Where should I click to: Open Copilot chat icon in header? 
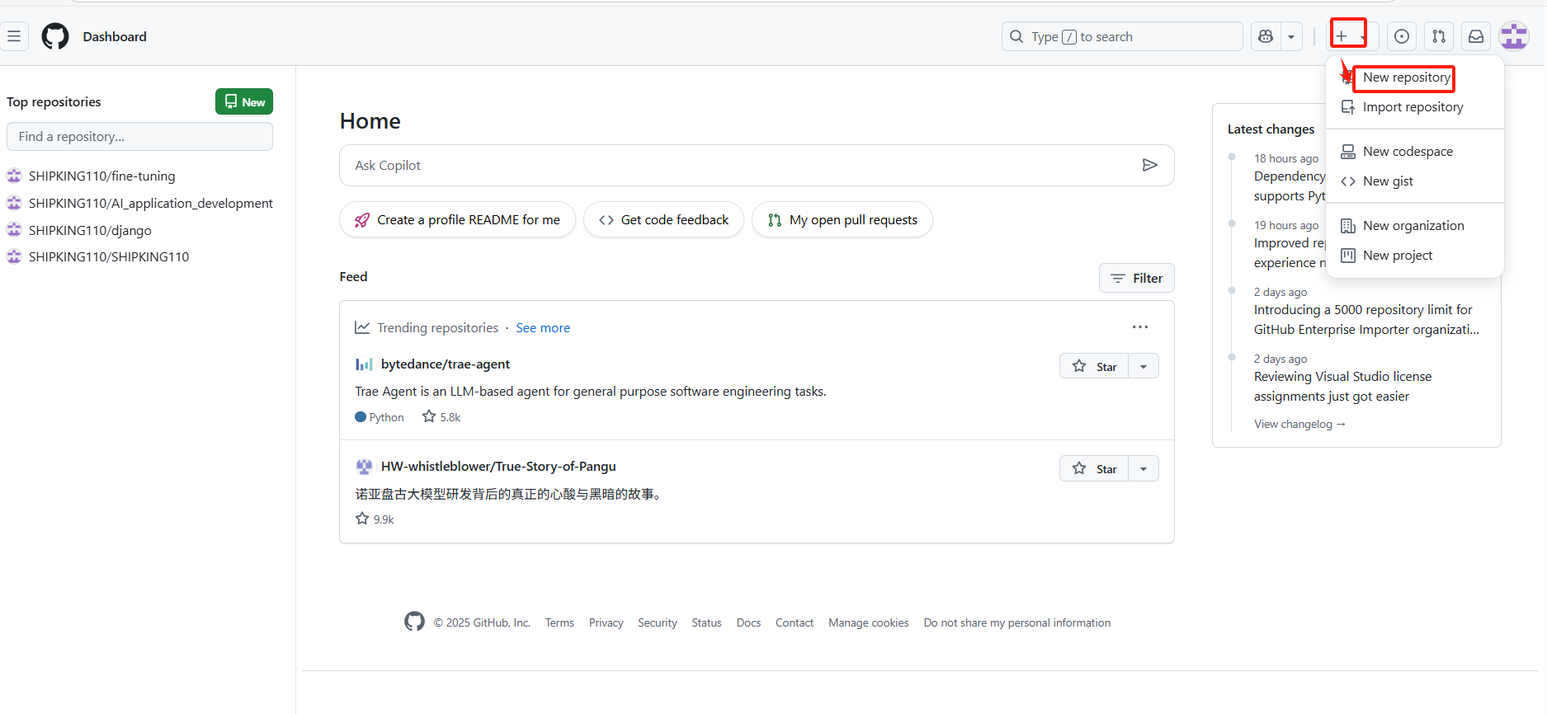coord(1266,36)
